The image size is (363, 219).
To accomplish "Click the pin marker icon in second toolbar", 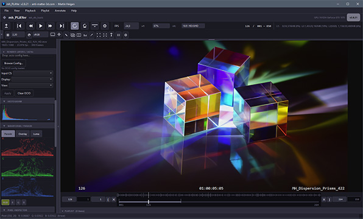I will click(x=111, y=35).
